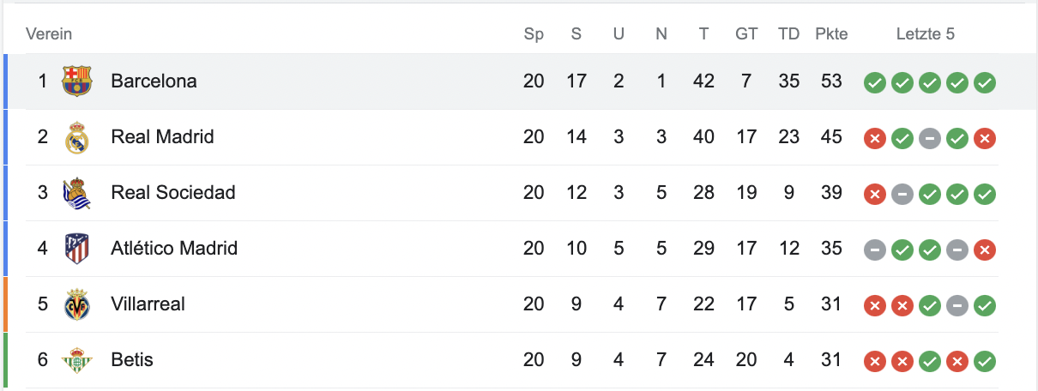
Task: Click the Atlético Madrid club crest
Action: pyautogui.click(x=77, y=249)
